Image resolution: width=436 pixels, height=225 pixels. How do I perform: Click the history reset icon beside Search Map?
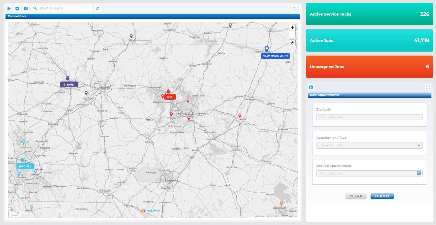98,8
